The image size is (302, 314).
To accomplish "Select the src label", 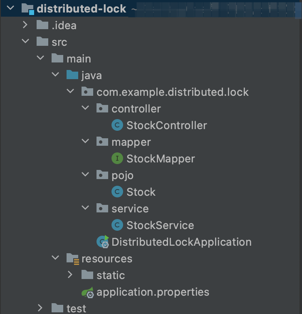I will click(59, 42).
